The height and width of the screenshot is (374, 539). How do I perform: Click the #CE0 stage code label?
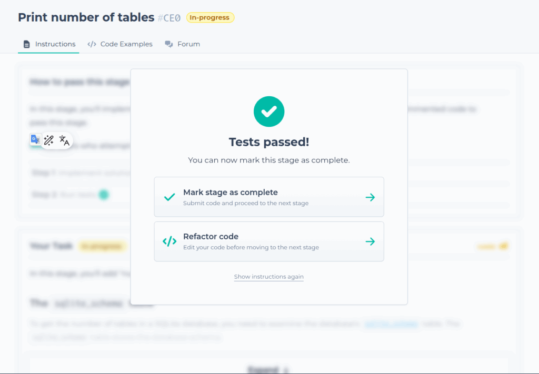[169, 18]
